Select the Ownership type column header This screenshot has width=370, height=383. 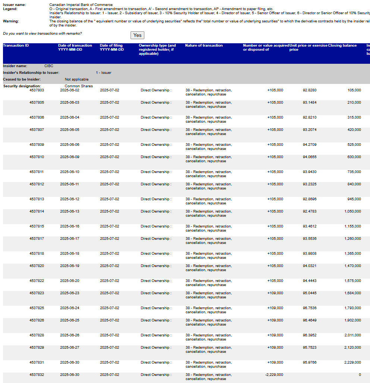(x=157, y=49)
